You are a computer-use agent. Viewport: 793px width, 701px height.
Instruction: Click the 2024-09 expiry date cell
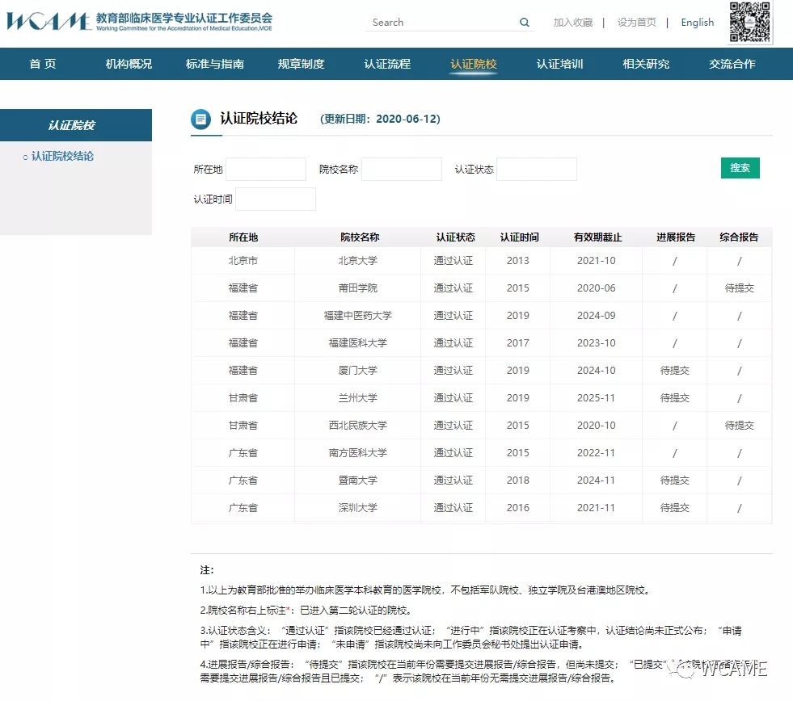(x=597, y=316)
